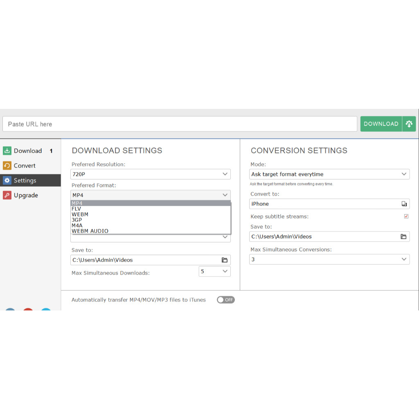The height and width of the screenshot is (419, 419).
Task: Click the red Upgrade key icon
Action: pyautogui.click(x=7, y=195)
